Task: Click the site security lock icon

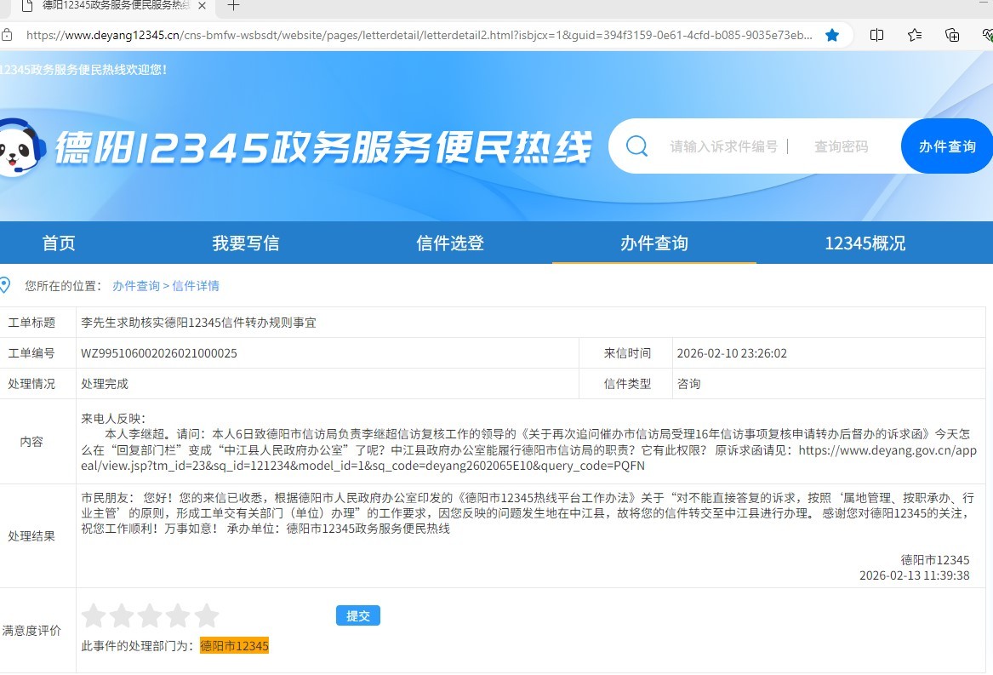Action: click(x=7, y=35)
